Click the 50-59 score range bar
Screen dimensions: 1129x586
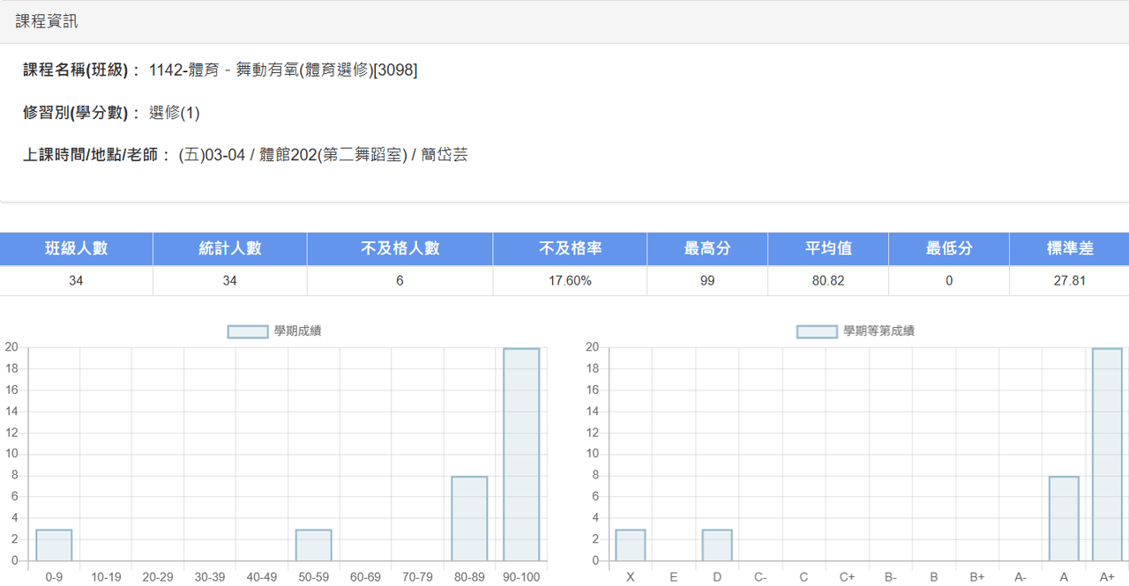point(313,545)
